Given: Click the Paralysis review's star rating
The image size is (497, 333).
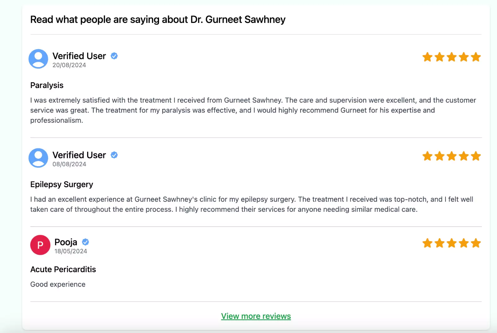Looking at the screenshot, I should click(x=451, y=57).
